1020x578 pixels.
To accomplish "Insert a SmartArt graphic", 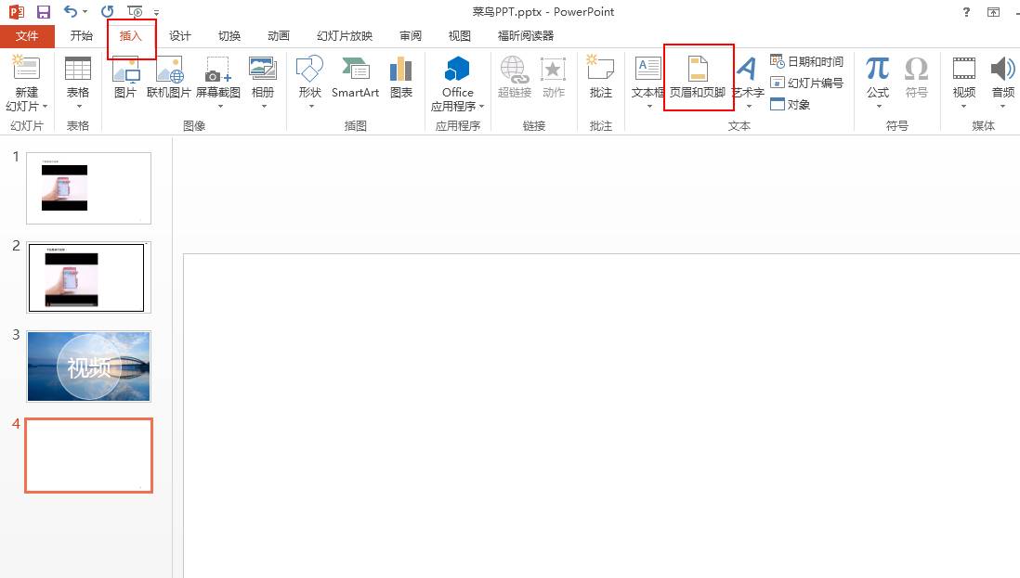I will point(355,78).
